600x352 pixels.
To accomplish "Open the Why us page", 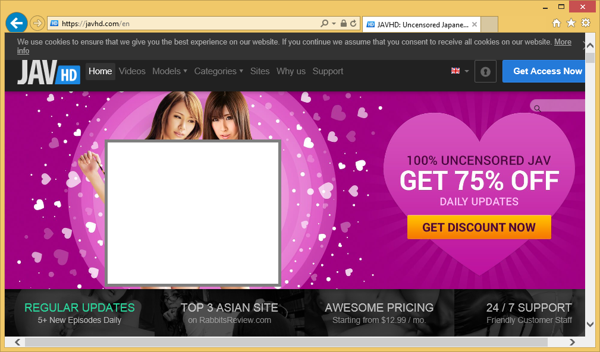I will [x=291, y=71].
